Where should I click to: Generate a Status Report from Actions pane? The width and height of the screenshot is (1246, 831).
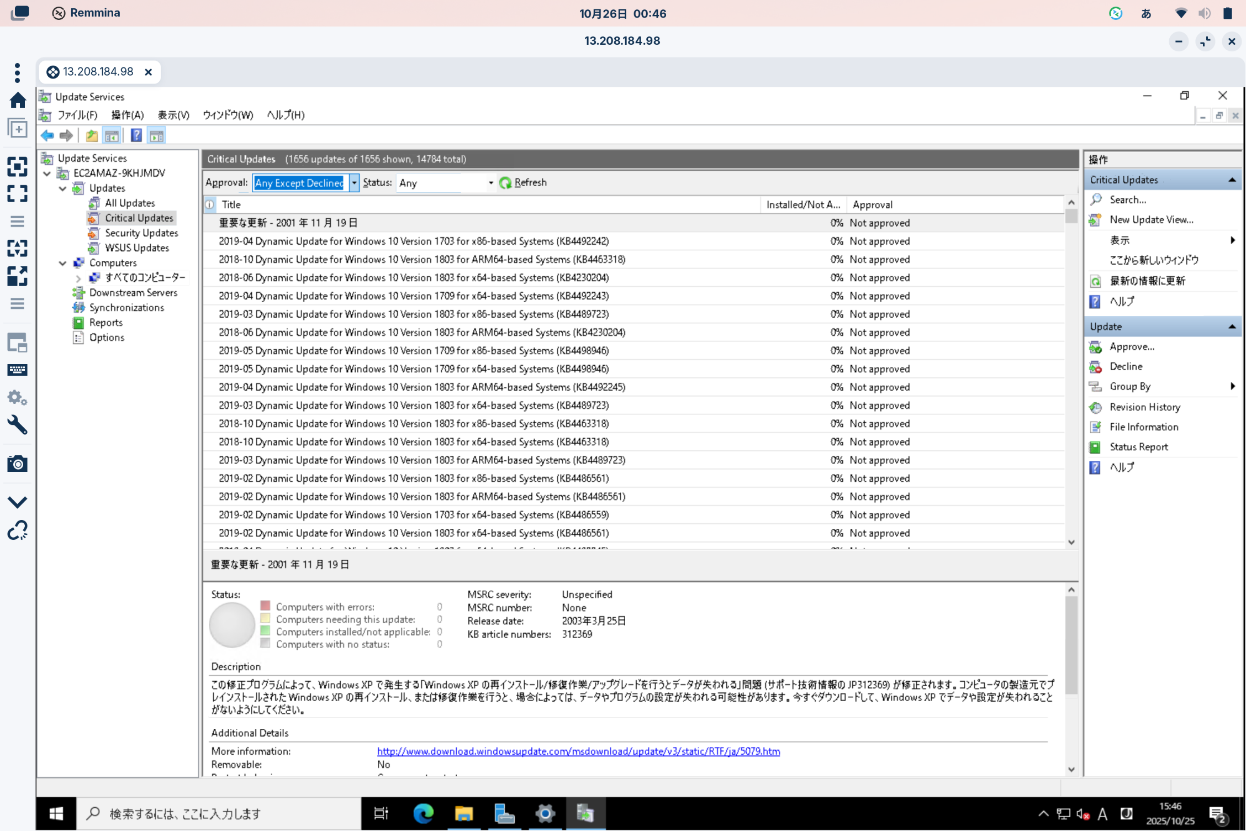(x=1138, y=446)
